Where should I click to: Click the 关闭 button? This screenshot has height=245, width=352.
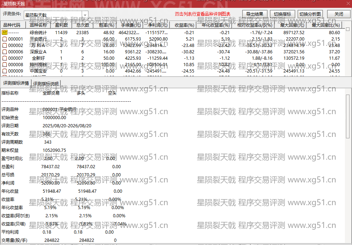(x=339, y=14)
